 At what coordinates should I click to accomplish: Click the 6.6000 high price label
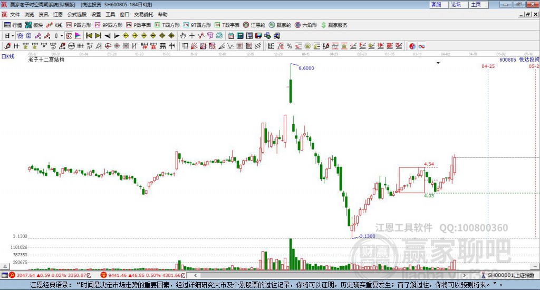[306, 68]
